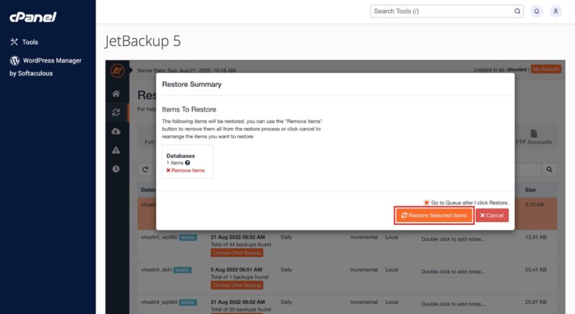Open WordPress Manager by Softaculous

click(x=46, y=66)
